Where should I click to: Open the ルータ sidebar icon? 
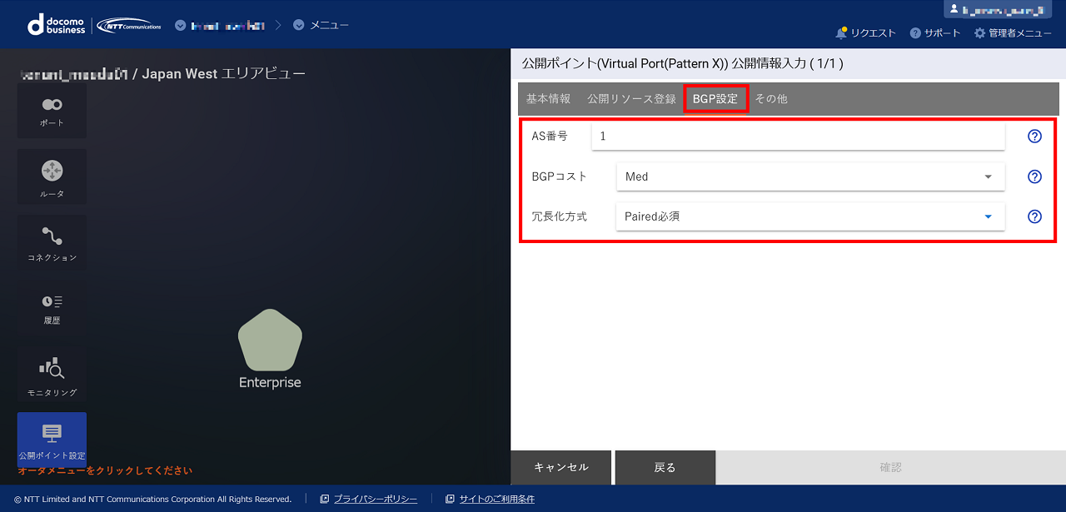point(52,177)
